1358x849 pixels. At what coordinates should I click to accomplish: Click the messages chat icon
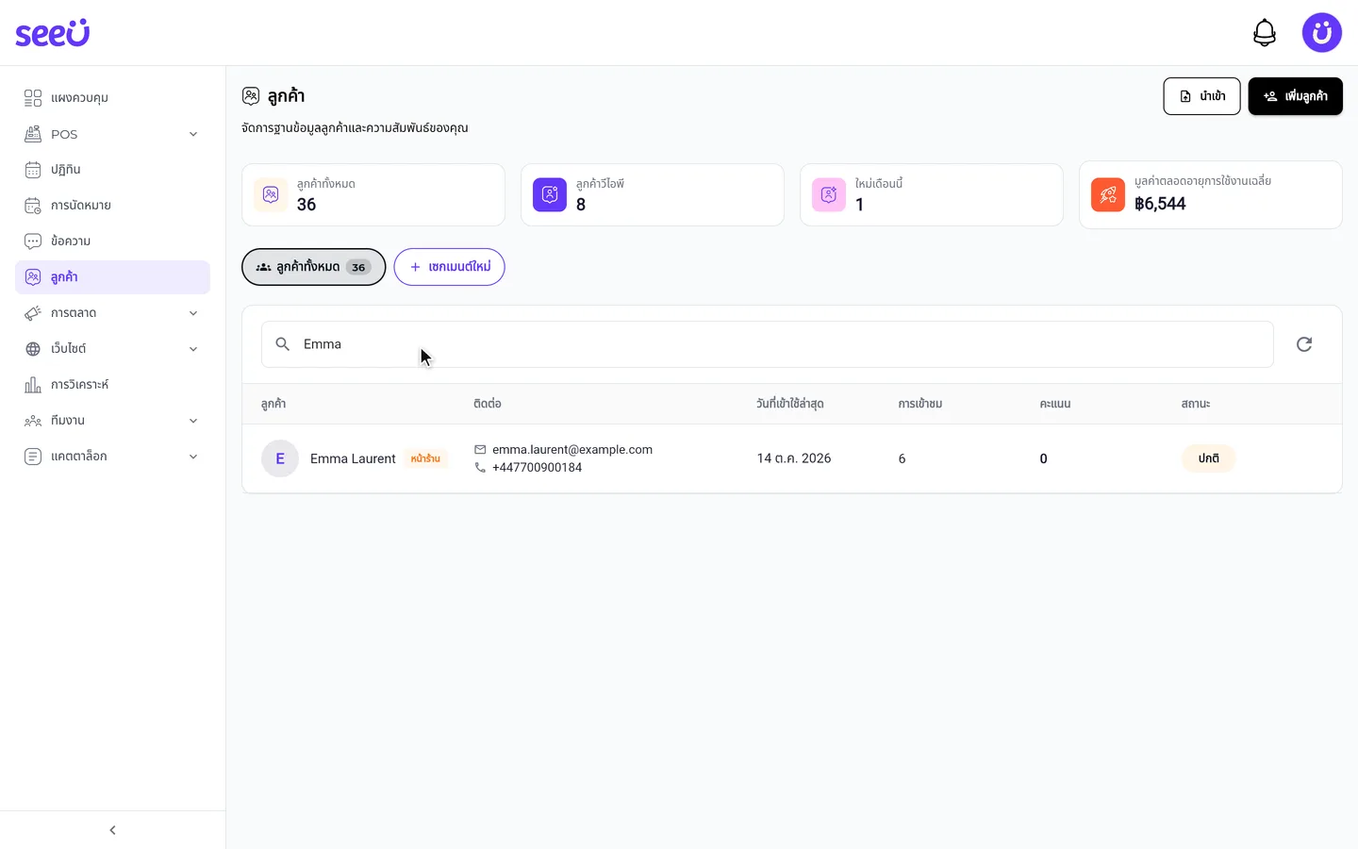click(x=33, y=241)
